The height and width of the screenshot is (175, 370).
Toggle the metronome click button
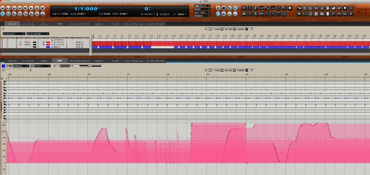point(218,8)
